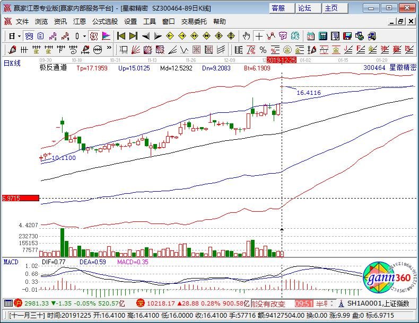Click the yellow diamond right-arrow icon

point(182,36)
